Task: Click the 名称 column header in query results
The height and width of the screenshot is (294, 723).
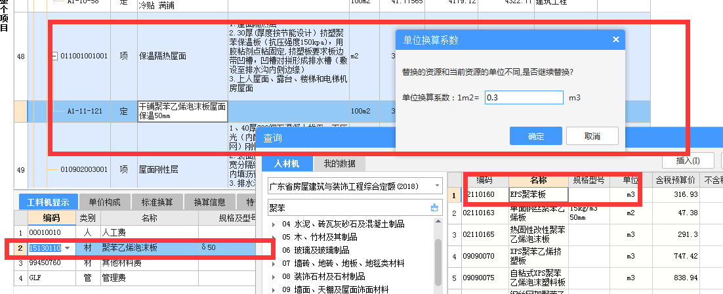Action: pyautogui.click(x=539, y=180)
